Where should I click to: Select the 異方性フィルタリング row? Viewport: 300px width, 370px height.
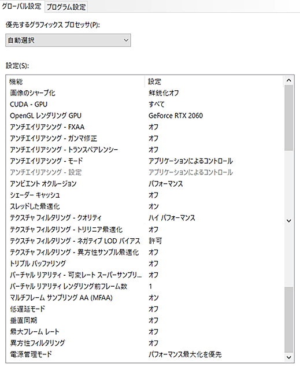145,343
